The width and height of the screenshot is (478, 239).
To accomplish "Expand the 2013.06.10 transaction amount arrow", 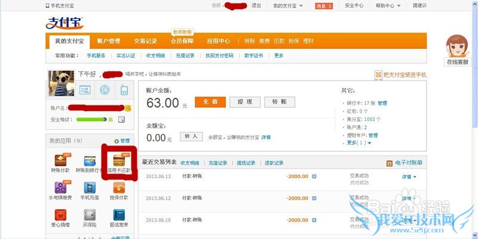I will (314, 220).
